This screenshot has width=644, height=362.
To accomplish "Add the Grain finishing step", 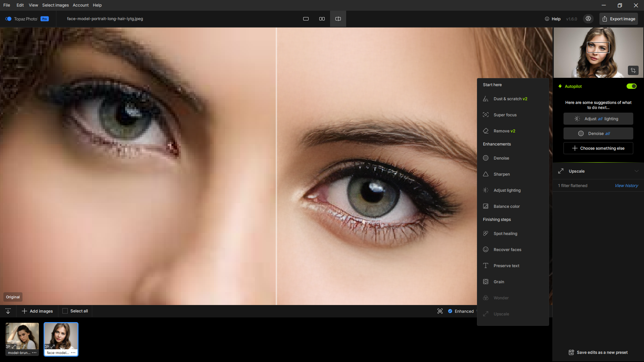I will [513, 282].
